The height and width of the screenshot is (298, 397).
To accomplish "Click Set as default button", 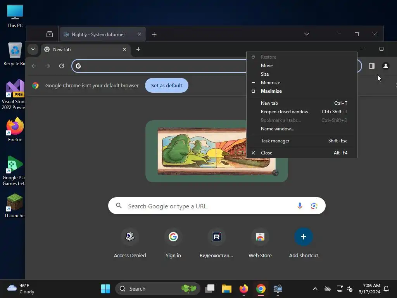I will tap(167, 85).
